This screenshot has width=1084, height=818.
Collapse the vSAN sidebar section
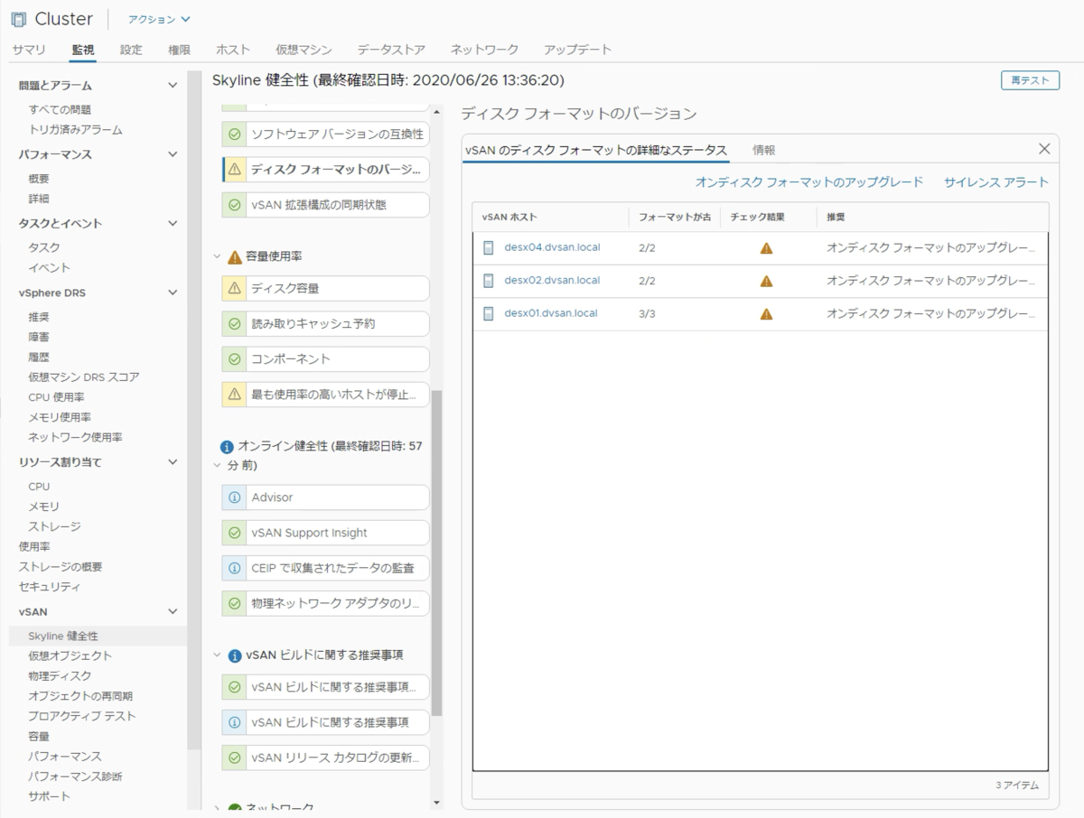pos(173,611)
